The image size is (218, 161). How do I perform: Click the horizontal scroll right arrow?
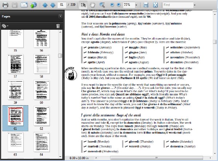tap(210, 158)
